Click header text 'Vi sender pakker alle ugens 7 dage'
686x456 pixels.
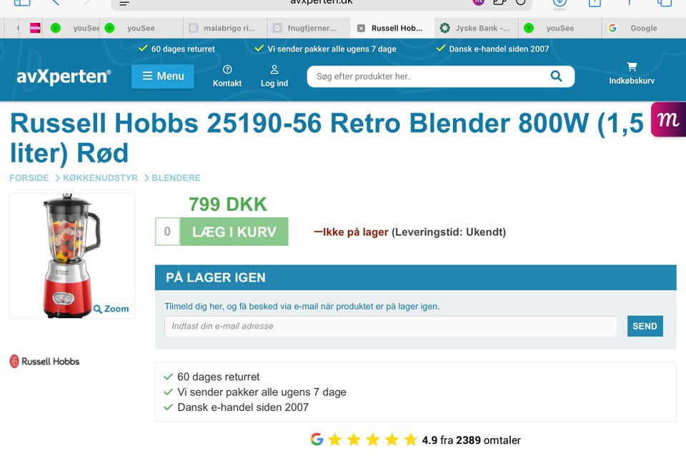[x=332, y=49]
